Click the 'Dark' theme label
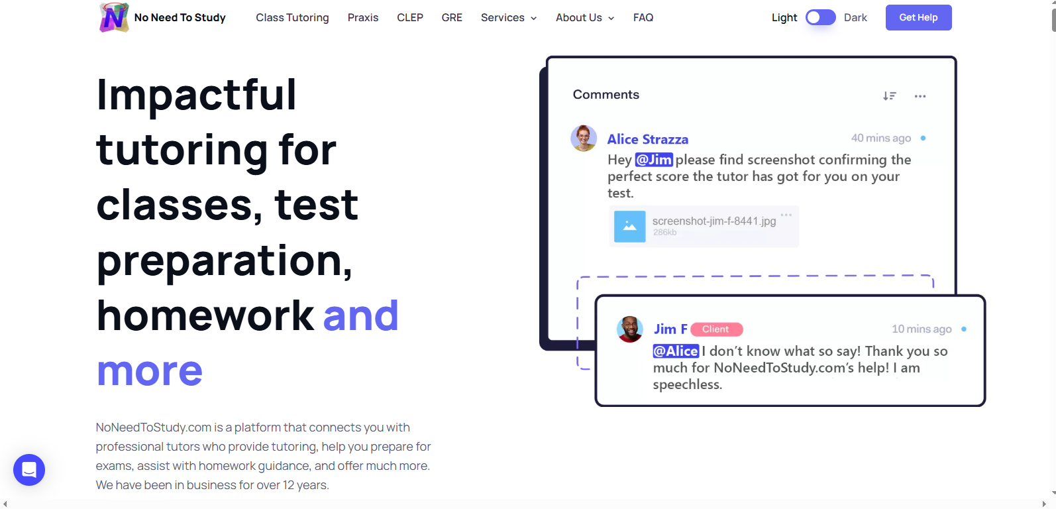The height and width of the screenshot is (509, 1056). point(855,18)
